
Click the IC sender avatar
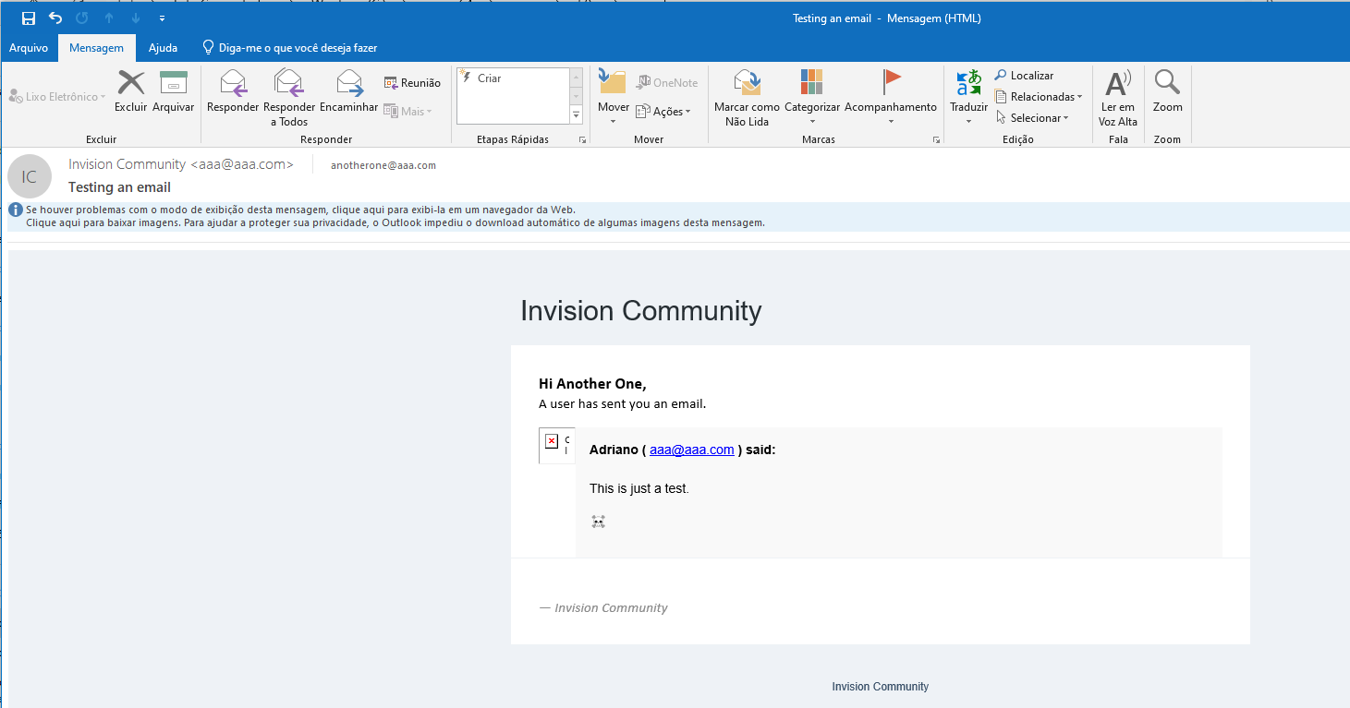pyautogui.click(x=30, y=176)
